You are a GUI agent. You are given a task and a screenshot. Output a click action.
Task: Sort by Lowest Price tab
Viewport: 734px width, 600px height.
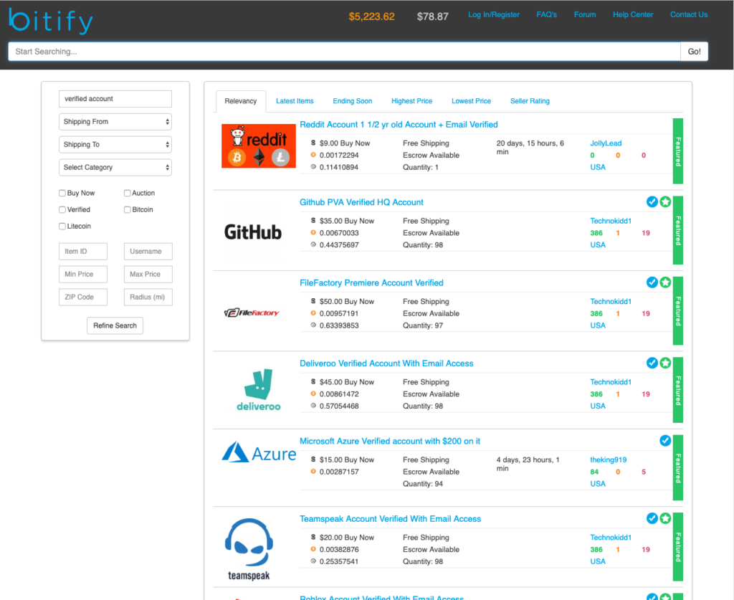472,101
